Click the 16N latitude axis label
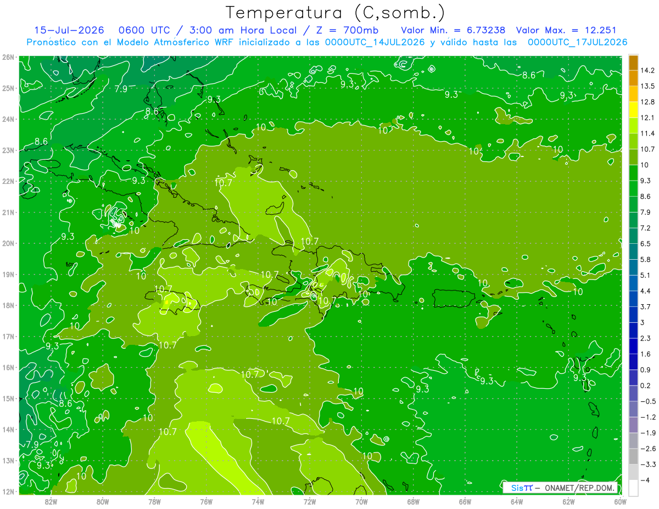The image size is (659, 509). pyautogui.click(x=8, y=367)
